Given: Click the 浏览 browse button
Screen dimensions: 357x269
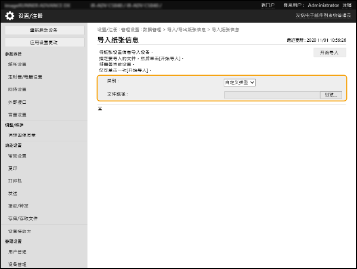Looking at the screenshot, I should [331, 95].
